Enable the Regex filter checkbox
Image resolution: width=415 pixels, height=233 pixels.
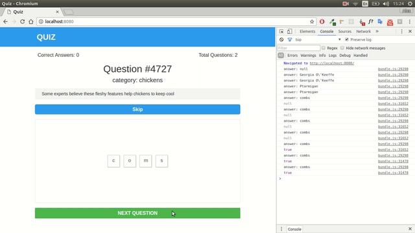(x=324, y=48)
